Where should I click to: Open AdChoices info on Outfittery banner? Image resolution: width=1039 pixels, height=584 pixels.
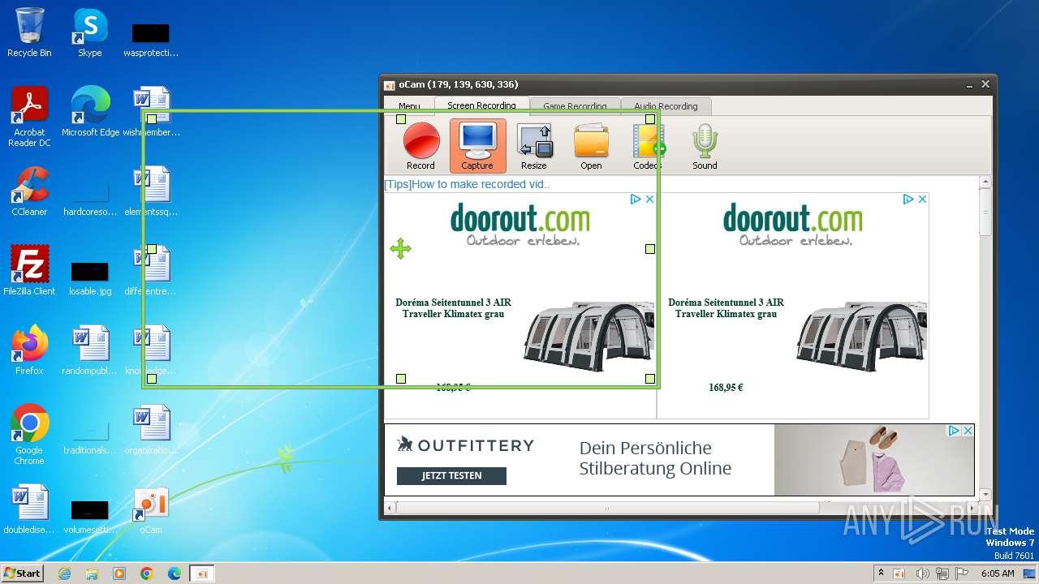(955, 431)
